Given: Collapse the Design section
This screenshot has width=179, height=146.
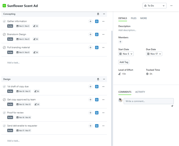Looking at the screenshot, I should 104,79.
